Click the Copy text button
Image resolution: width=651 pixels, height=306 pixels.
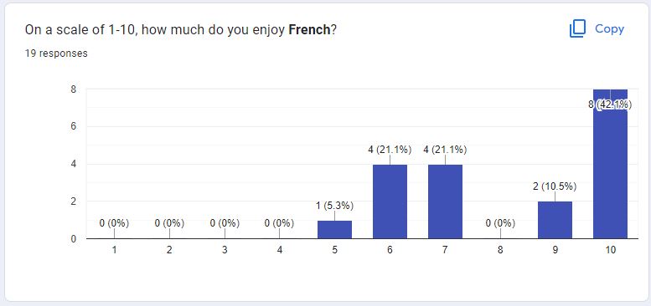point(609,28)
